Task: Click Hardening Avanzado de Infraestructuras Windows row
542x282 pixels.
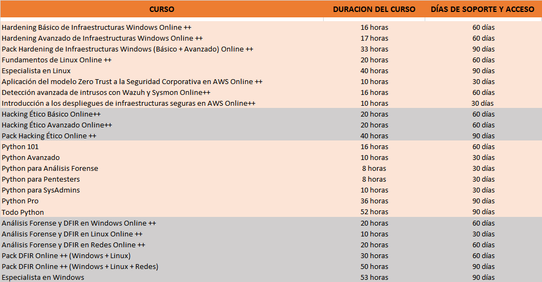Action: click(102, 39)
